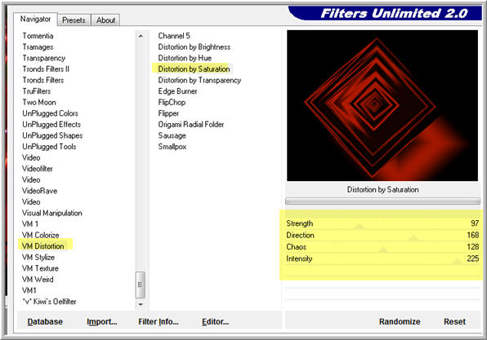Open the About tab
Screen dimensions: 487x340
(105, 20)
